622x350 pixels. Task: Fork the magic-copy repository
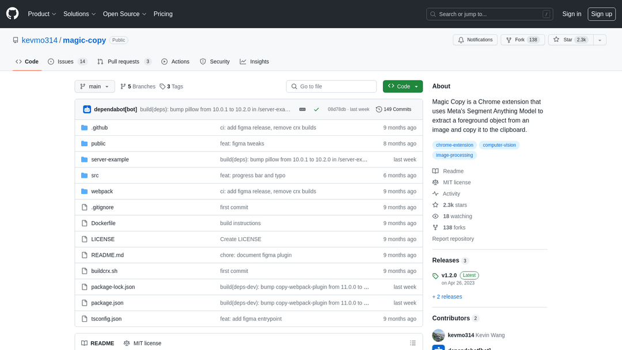(522, 40)
